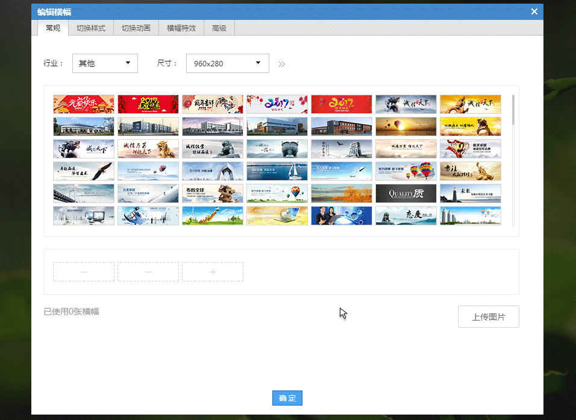This screenshot has width=576, height=420.
Task: Select the 勇攀 snowy mountain climber banner
Action: tap(148, 193)
